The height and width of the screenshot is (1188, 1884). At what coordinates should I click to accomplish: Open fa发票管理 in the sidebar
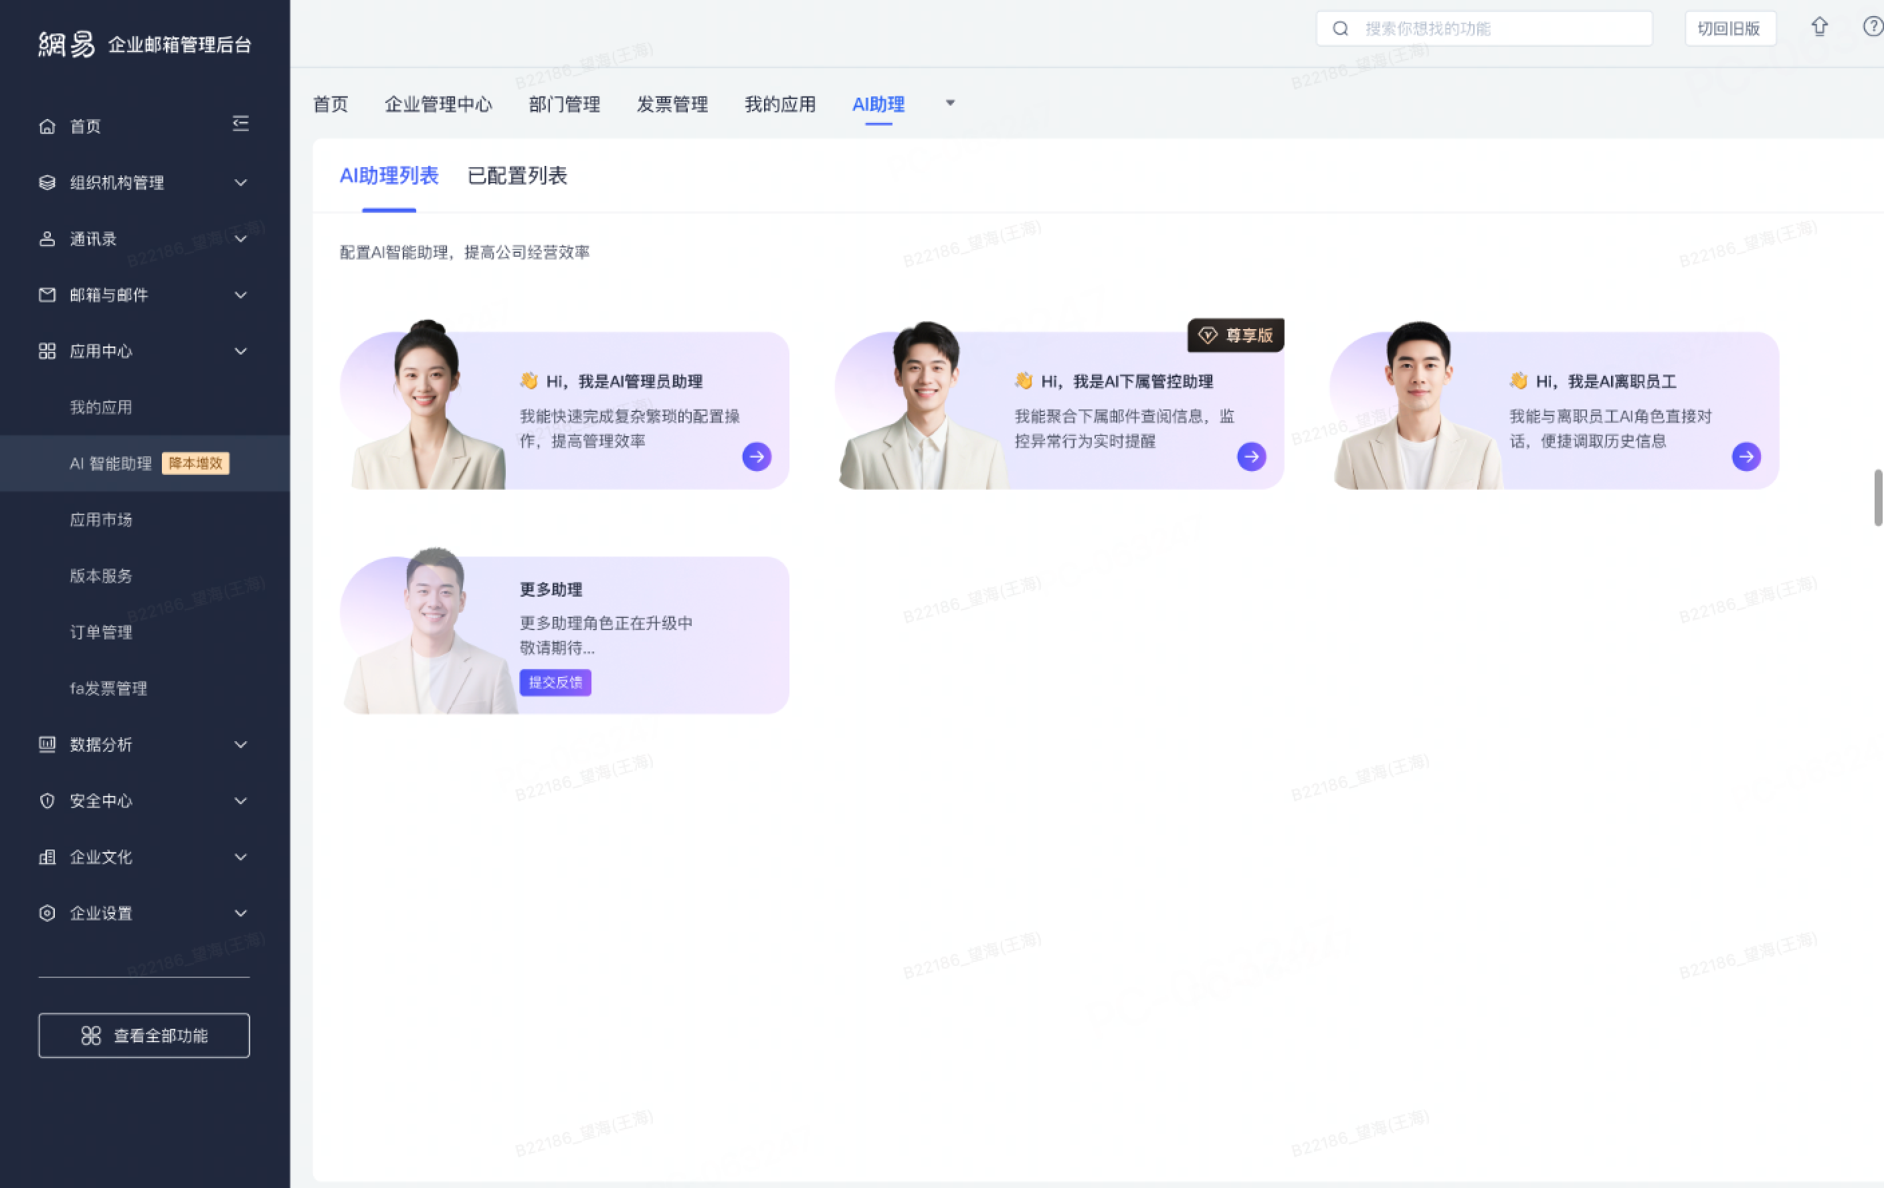(109, 689)
